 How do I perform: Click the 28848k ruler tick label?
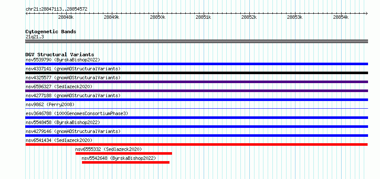[x=66, y=17]
